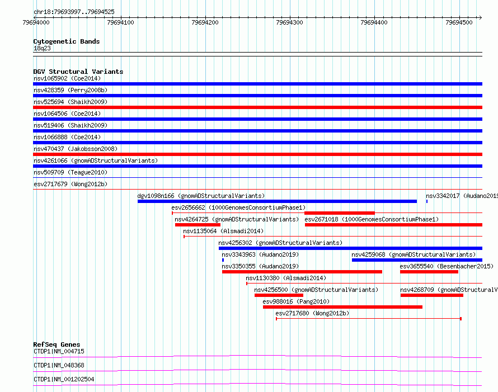Click nsv4264725 gnomAD variant label

(x=237, y=219)
